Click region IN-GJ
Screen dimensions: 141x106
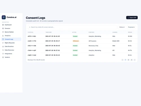tap(130, 55)
